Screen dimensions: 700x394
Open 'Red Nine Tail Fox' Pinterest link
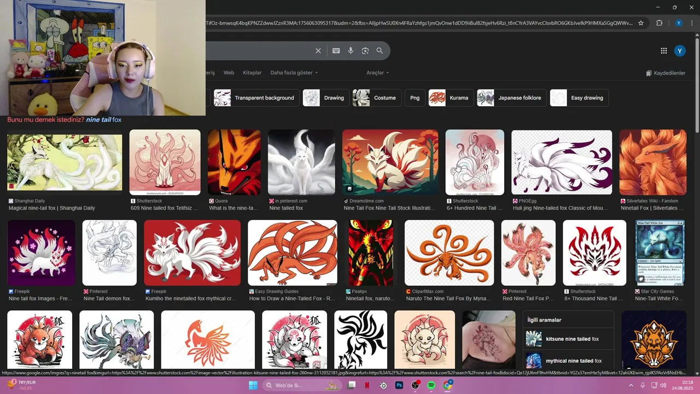[x=528, y=299]
